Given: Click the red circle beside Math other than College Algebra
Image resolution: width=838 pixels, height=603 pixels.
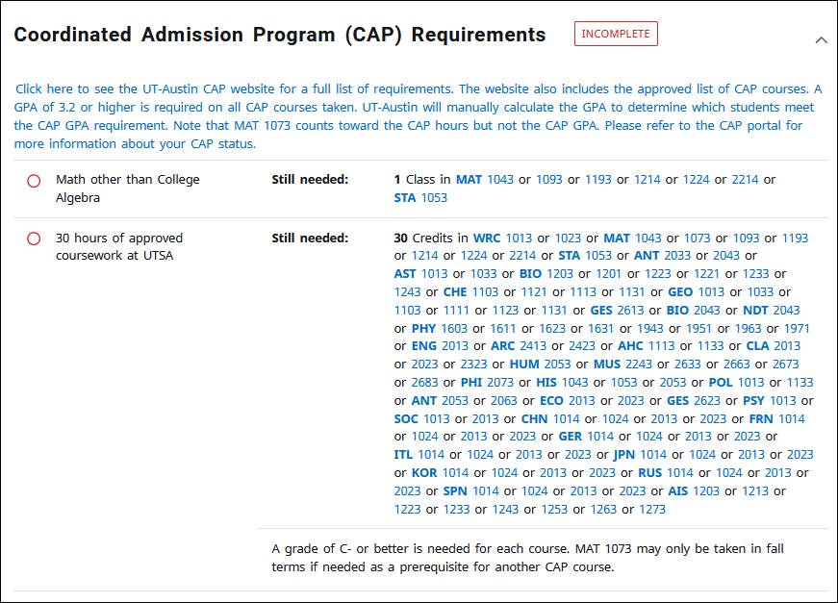Looking at the screenshot, I should coord(34,181).
